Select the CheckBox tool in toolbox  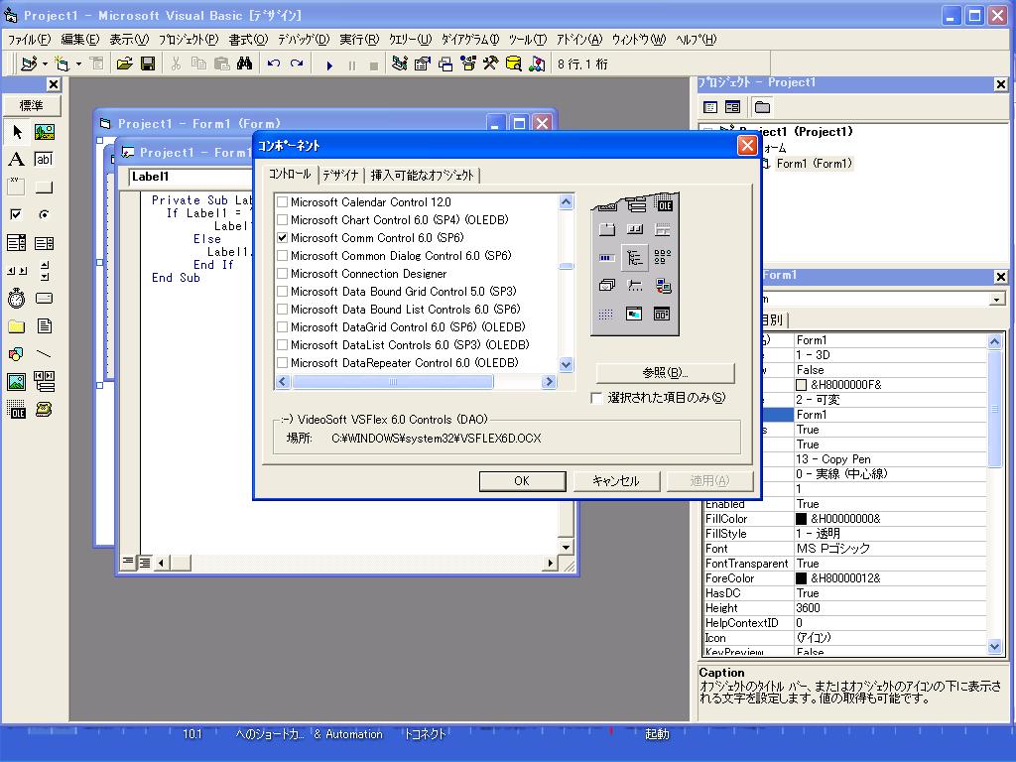point(17,214)
